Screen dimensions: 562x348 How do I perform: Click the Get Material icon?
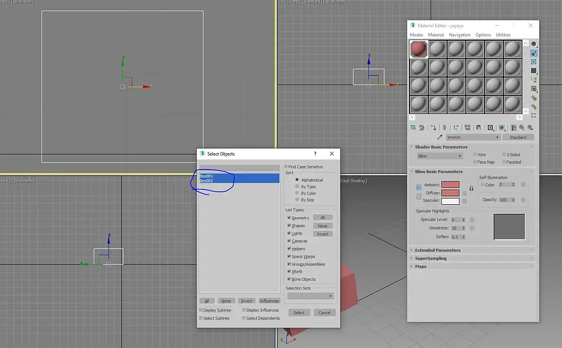pyautogui.click(x=413, y=128)
